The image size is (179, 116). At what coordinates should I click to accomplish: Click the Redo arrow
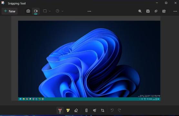119,110
